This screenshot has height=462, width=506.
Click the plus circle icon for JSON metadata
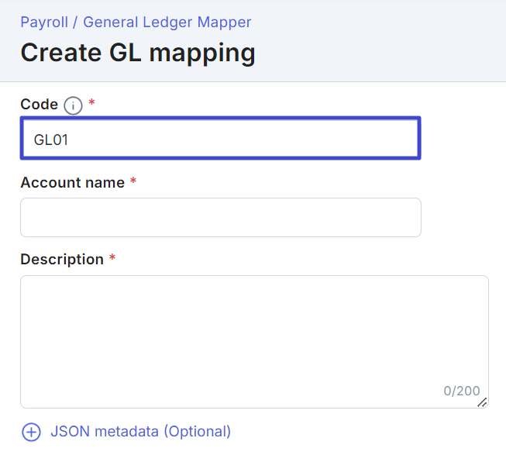[x=31, y=432]
